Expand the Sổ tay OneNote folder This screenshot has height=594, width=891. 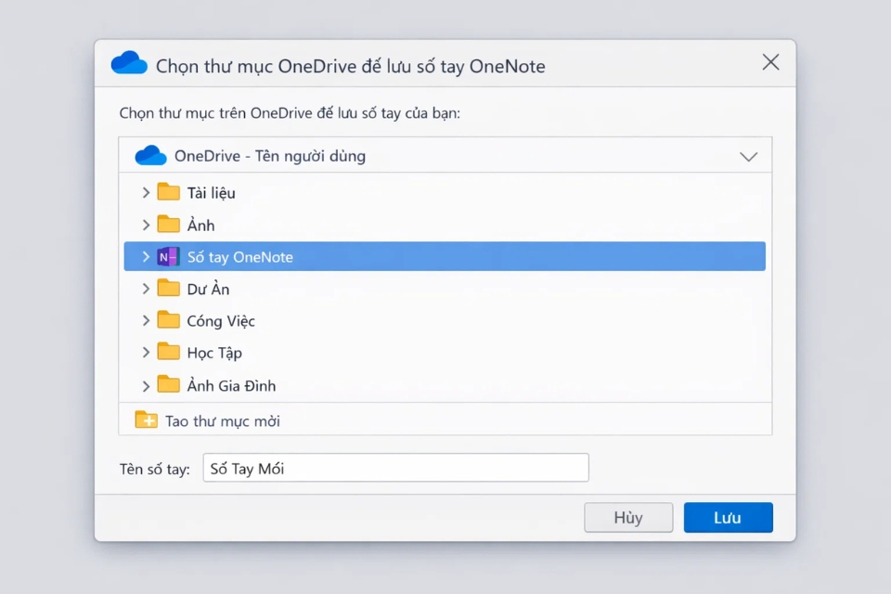(x=146, y=256)
